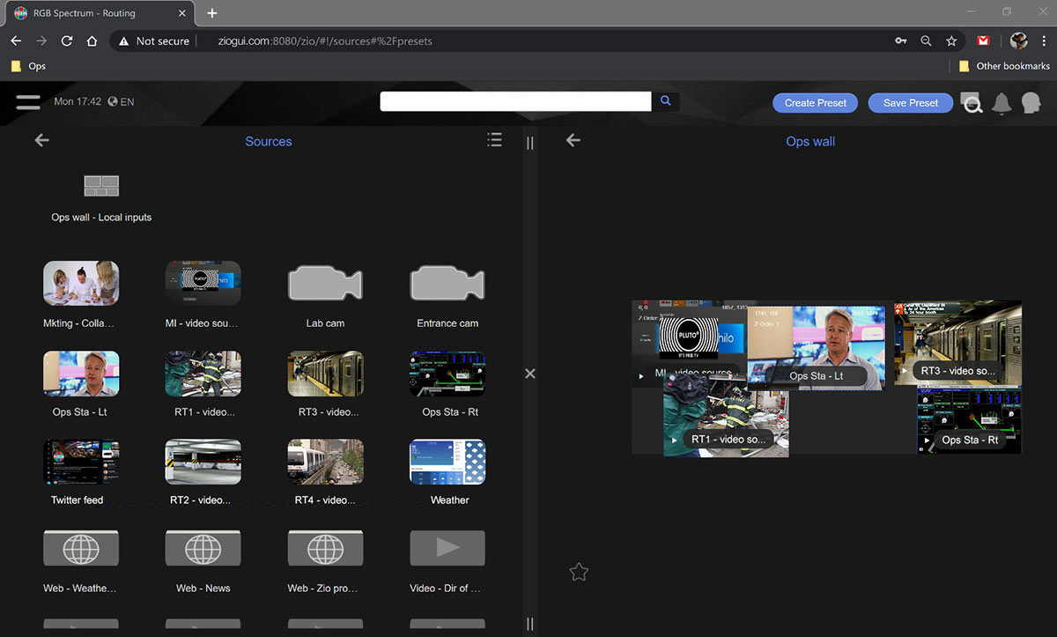The height and width of the screenshot is (637, 1057).
Task: Change language with the EN globe
Action: click(x=121, y=102)
